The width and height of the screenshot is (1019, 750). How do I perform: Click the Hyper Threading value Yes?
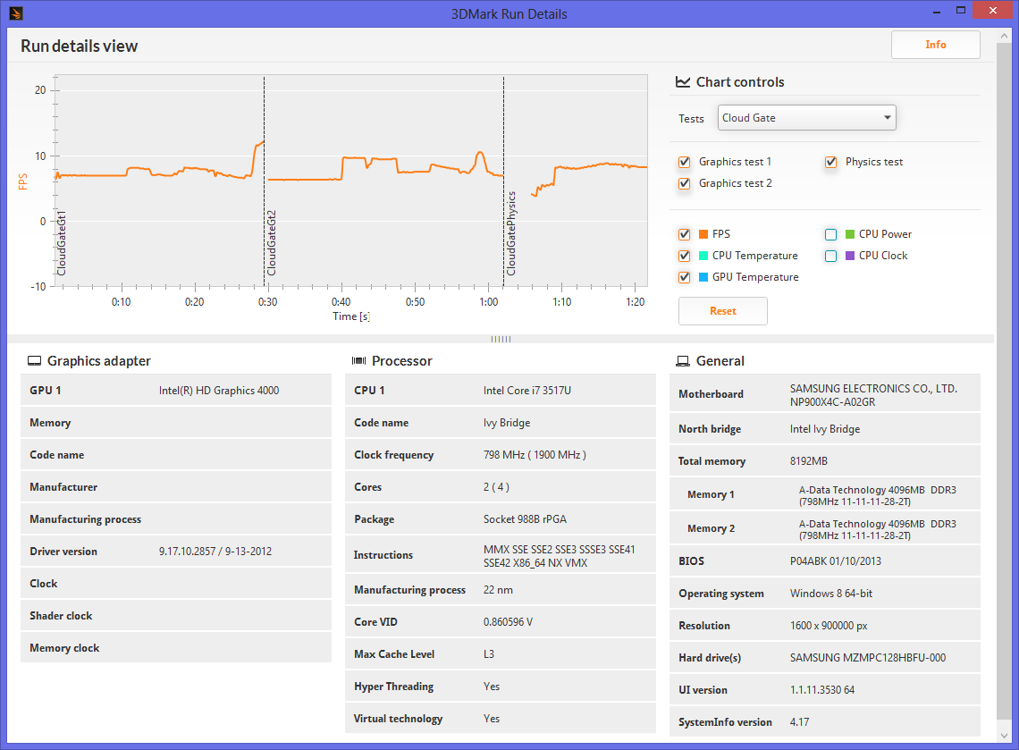492,687
